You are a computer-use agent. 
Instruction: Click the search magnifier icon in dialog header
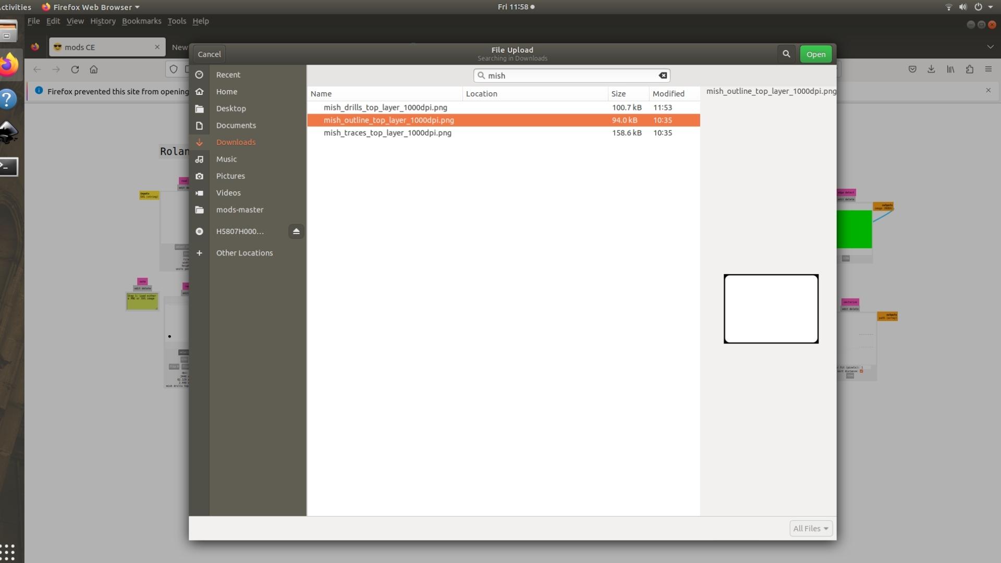786,54
